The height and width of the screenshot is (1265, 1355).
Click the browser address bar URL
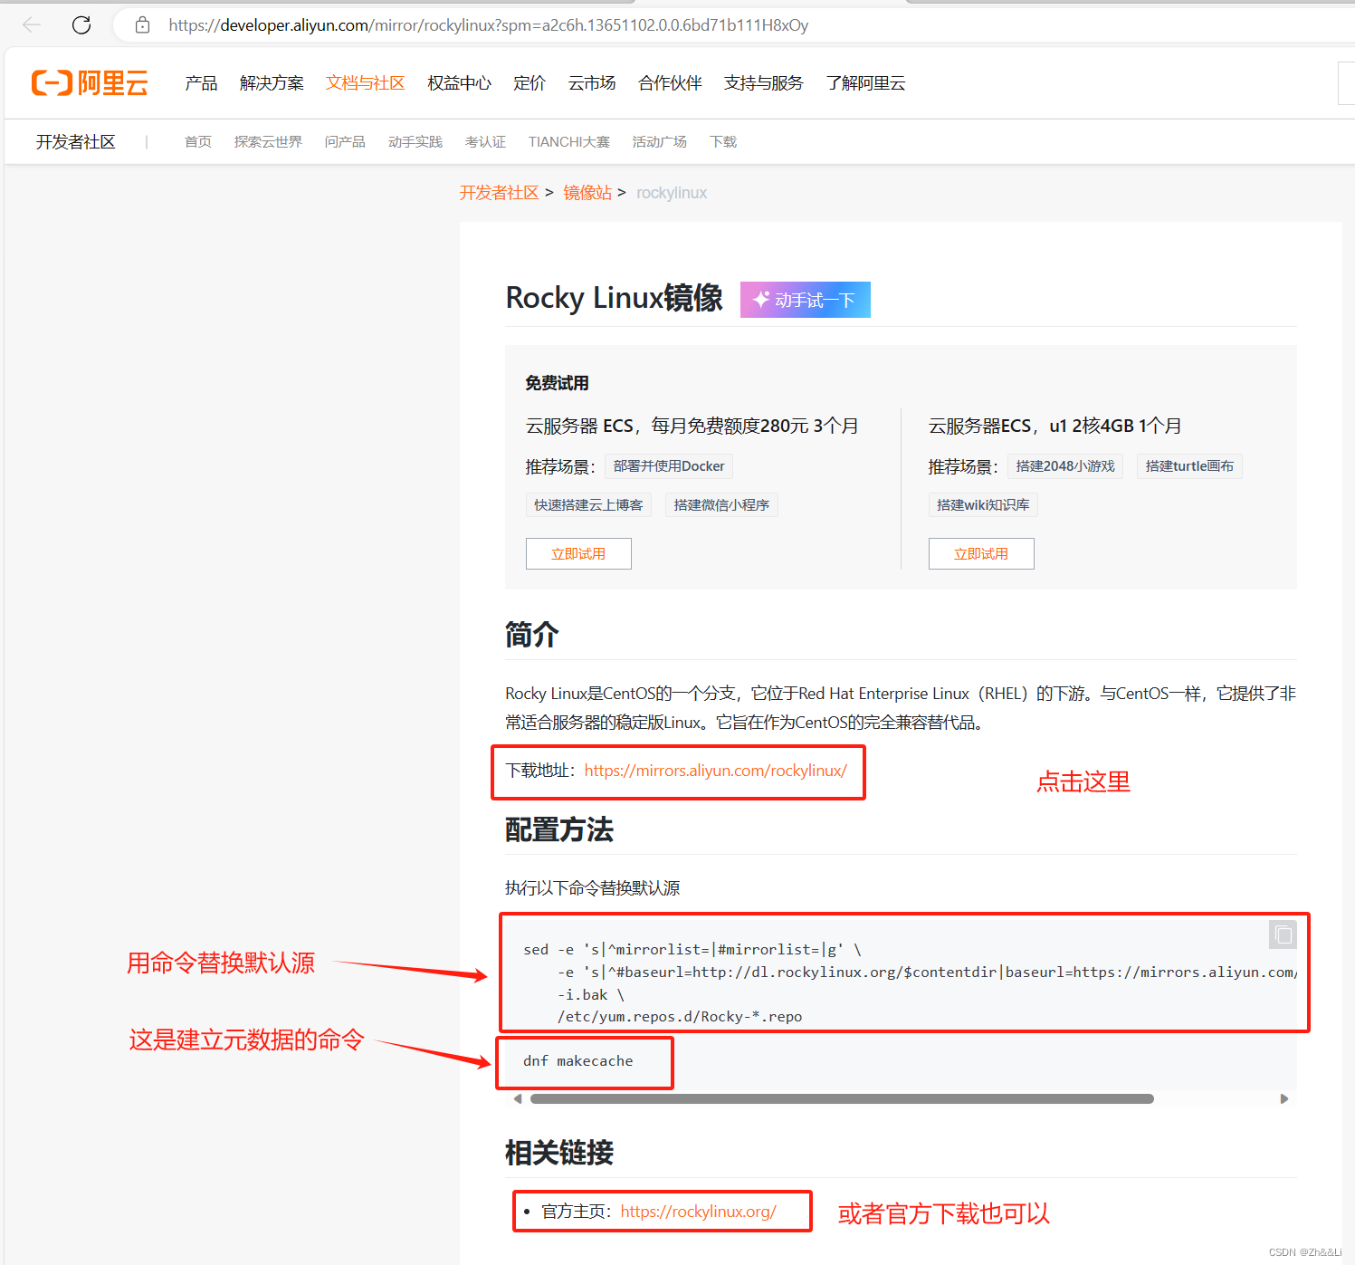489,25
